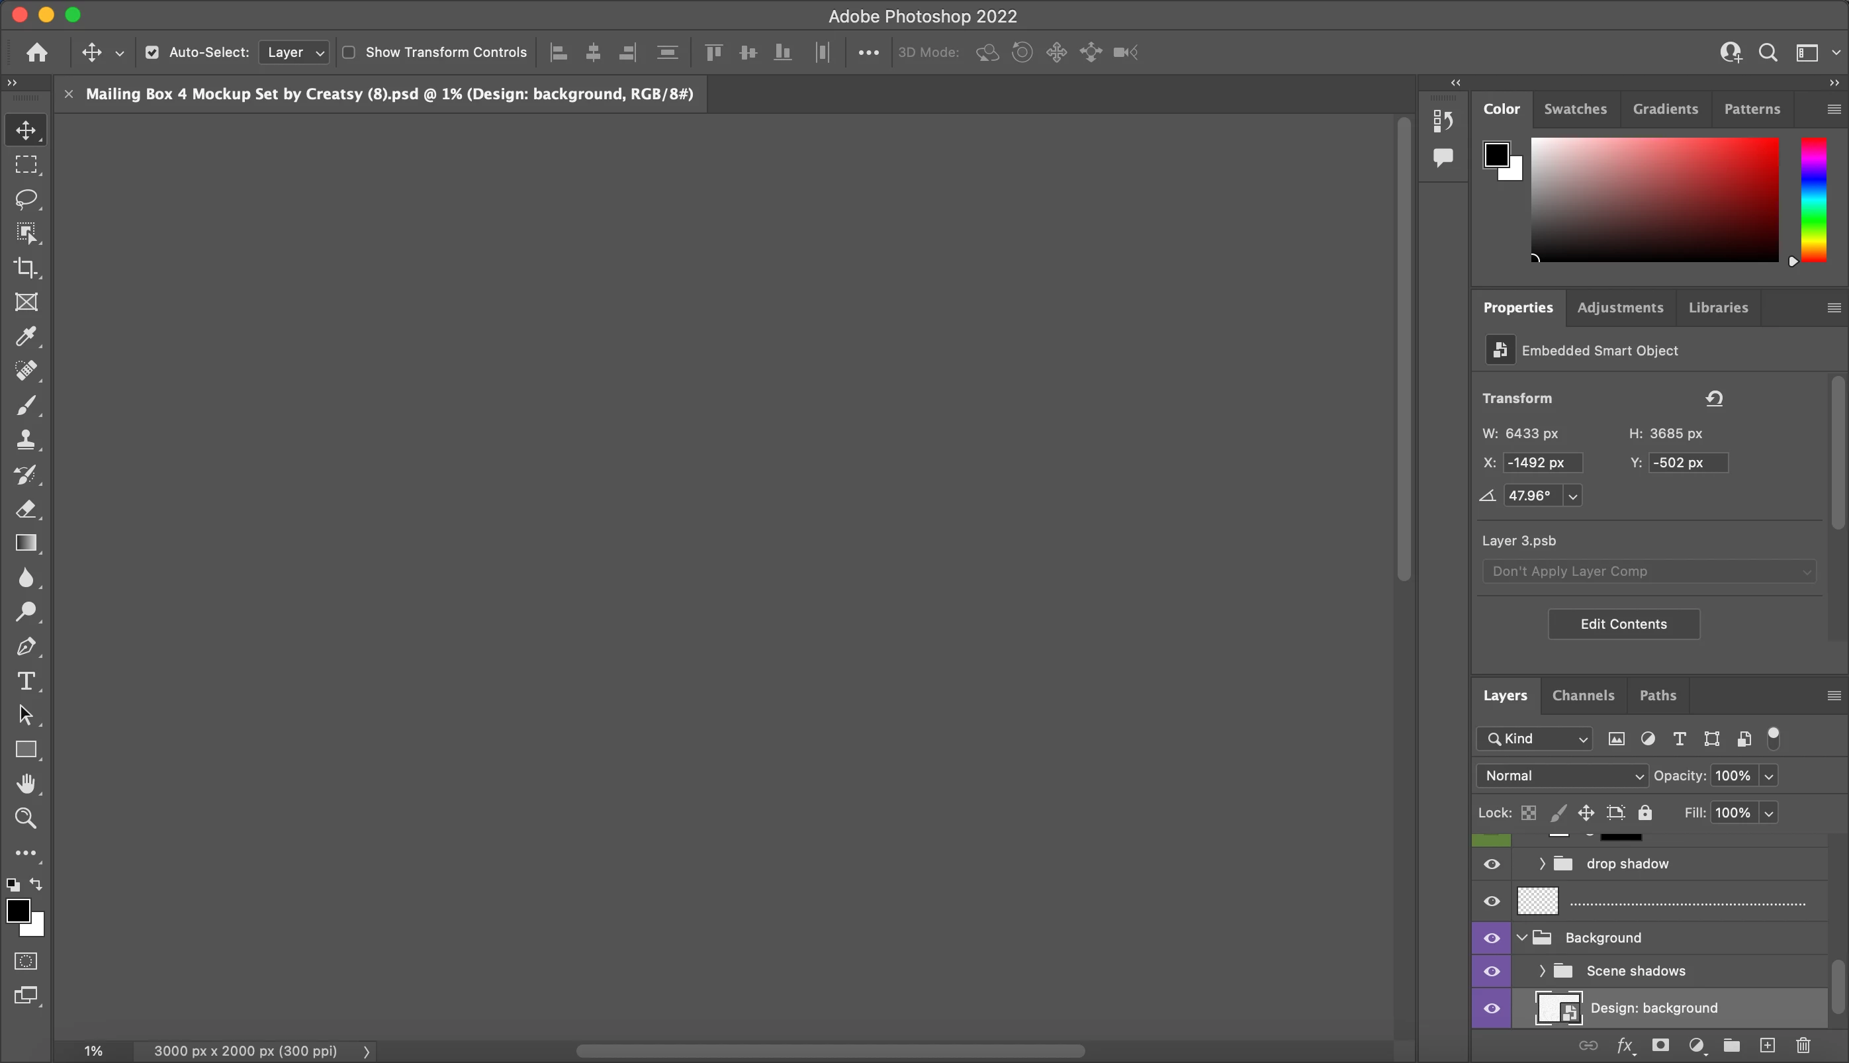Open the Swatches panel tab
Image resolution: width=1849 pixels, height=1063 pixels.
(x=1574, y=109)
